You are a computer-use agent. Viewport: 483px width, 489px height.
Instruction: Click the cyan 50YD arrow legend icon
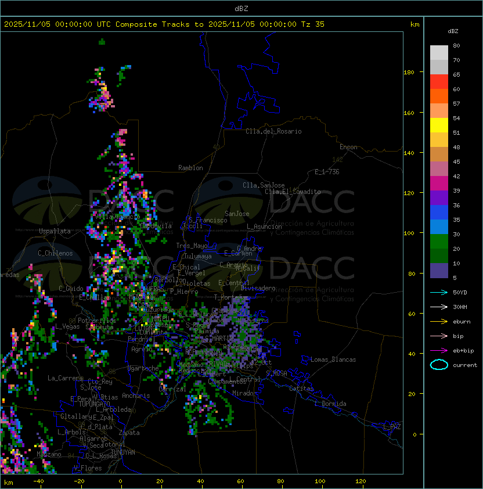click(x=439, y=292)
